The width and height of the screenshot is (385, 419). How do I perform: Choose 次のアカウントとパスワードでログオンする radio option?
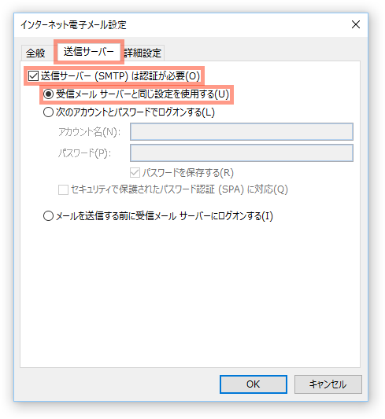[x=48, y=112]
